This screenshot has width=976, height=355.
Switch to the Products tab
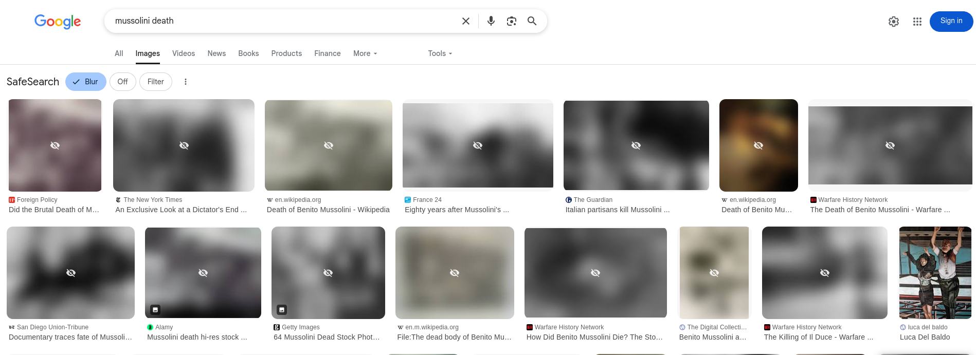point(286,53)
